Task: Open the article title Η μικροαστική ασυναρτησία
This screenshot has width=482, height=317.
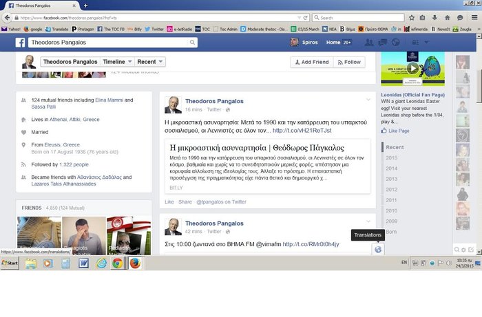Action: click(257, 148)
